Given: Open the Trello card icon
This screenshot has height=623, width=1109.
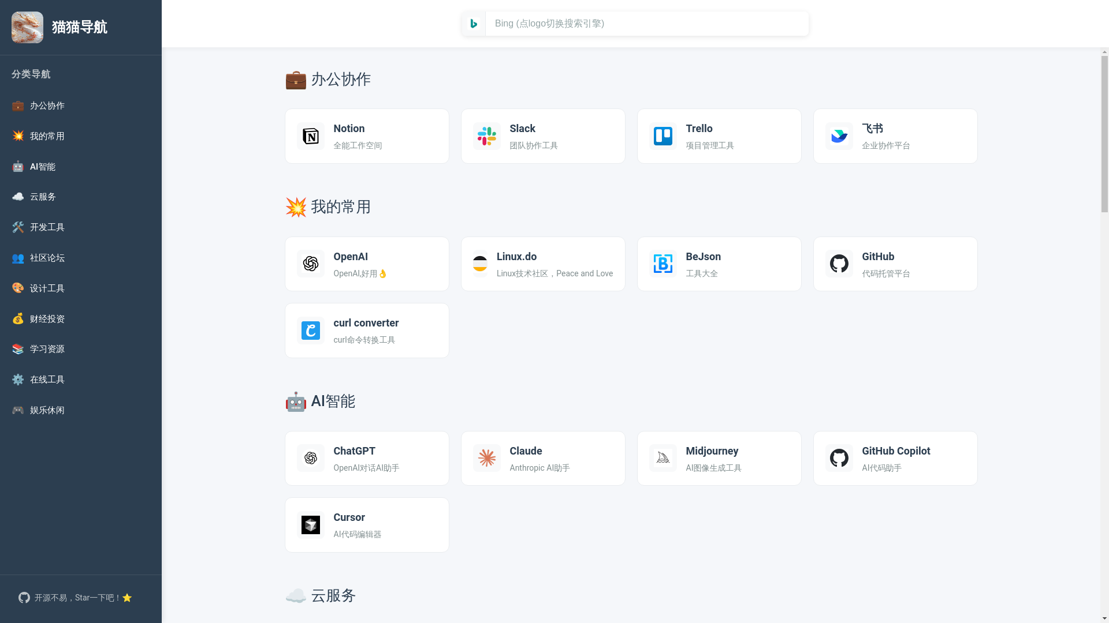Looking at the screenshot, I should (663, 136).
